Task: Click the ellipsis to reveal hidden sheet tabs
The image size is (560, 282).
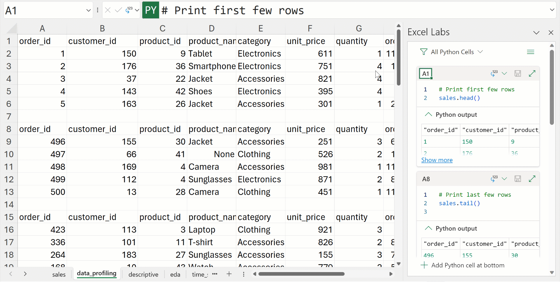Action: pos(215,274)
